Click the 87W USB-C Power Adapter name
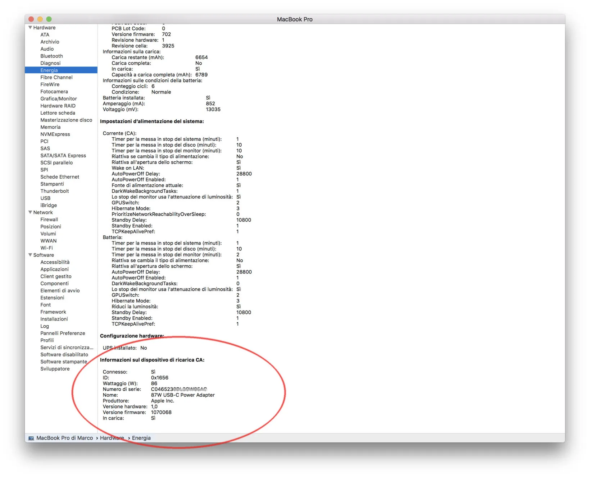 click(x=183, y=395)
